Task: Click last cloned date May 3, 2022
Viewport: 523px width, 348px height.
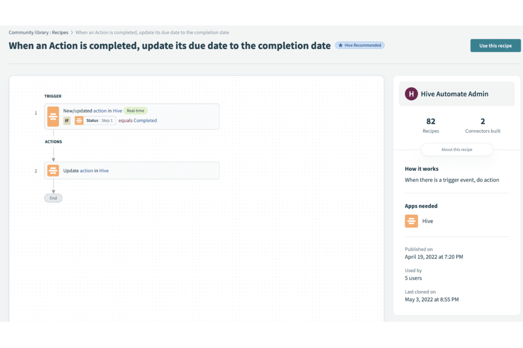Action: point(432,300)
